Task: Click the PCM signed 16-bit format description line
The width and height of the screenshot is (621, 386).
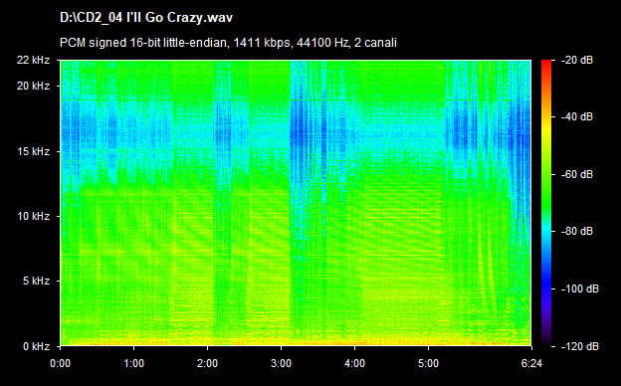Action: pos(228,43)
